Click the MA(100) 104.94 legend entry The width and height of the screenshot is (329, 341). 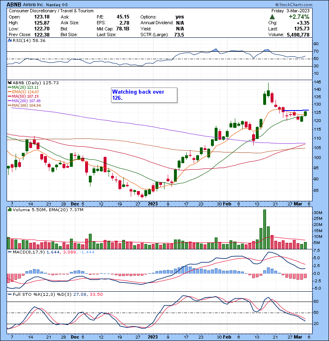[x=24, y=106]
